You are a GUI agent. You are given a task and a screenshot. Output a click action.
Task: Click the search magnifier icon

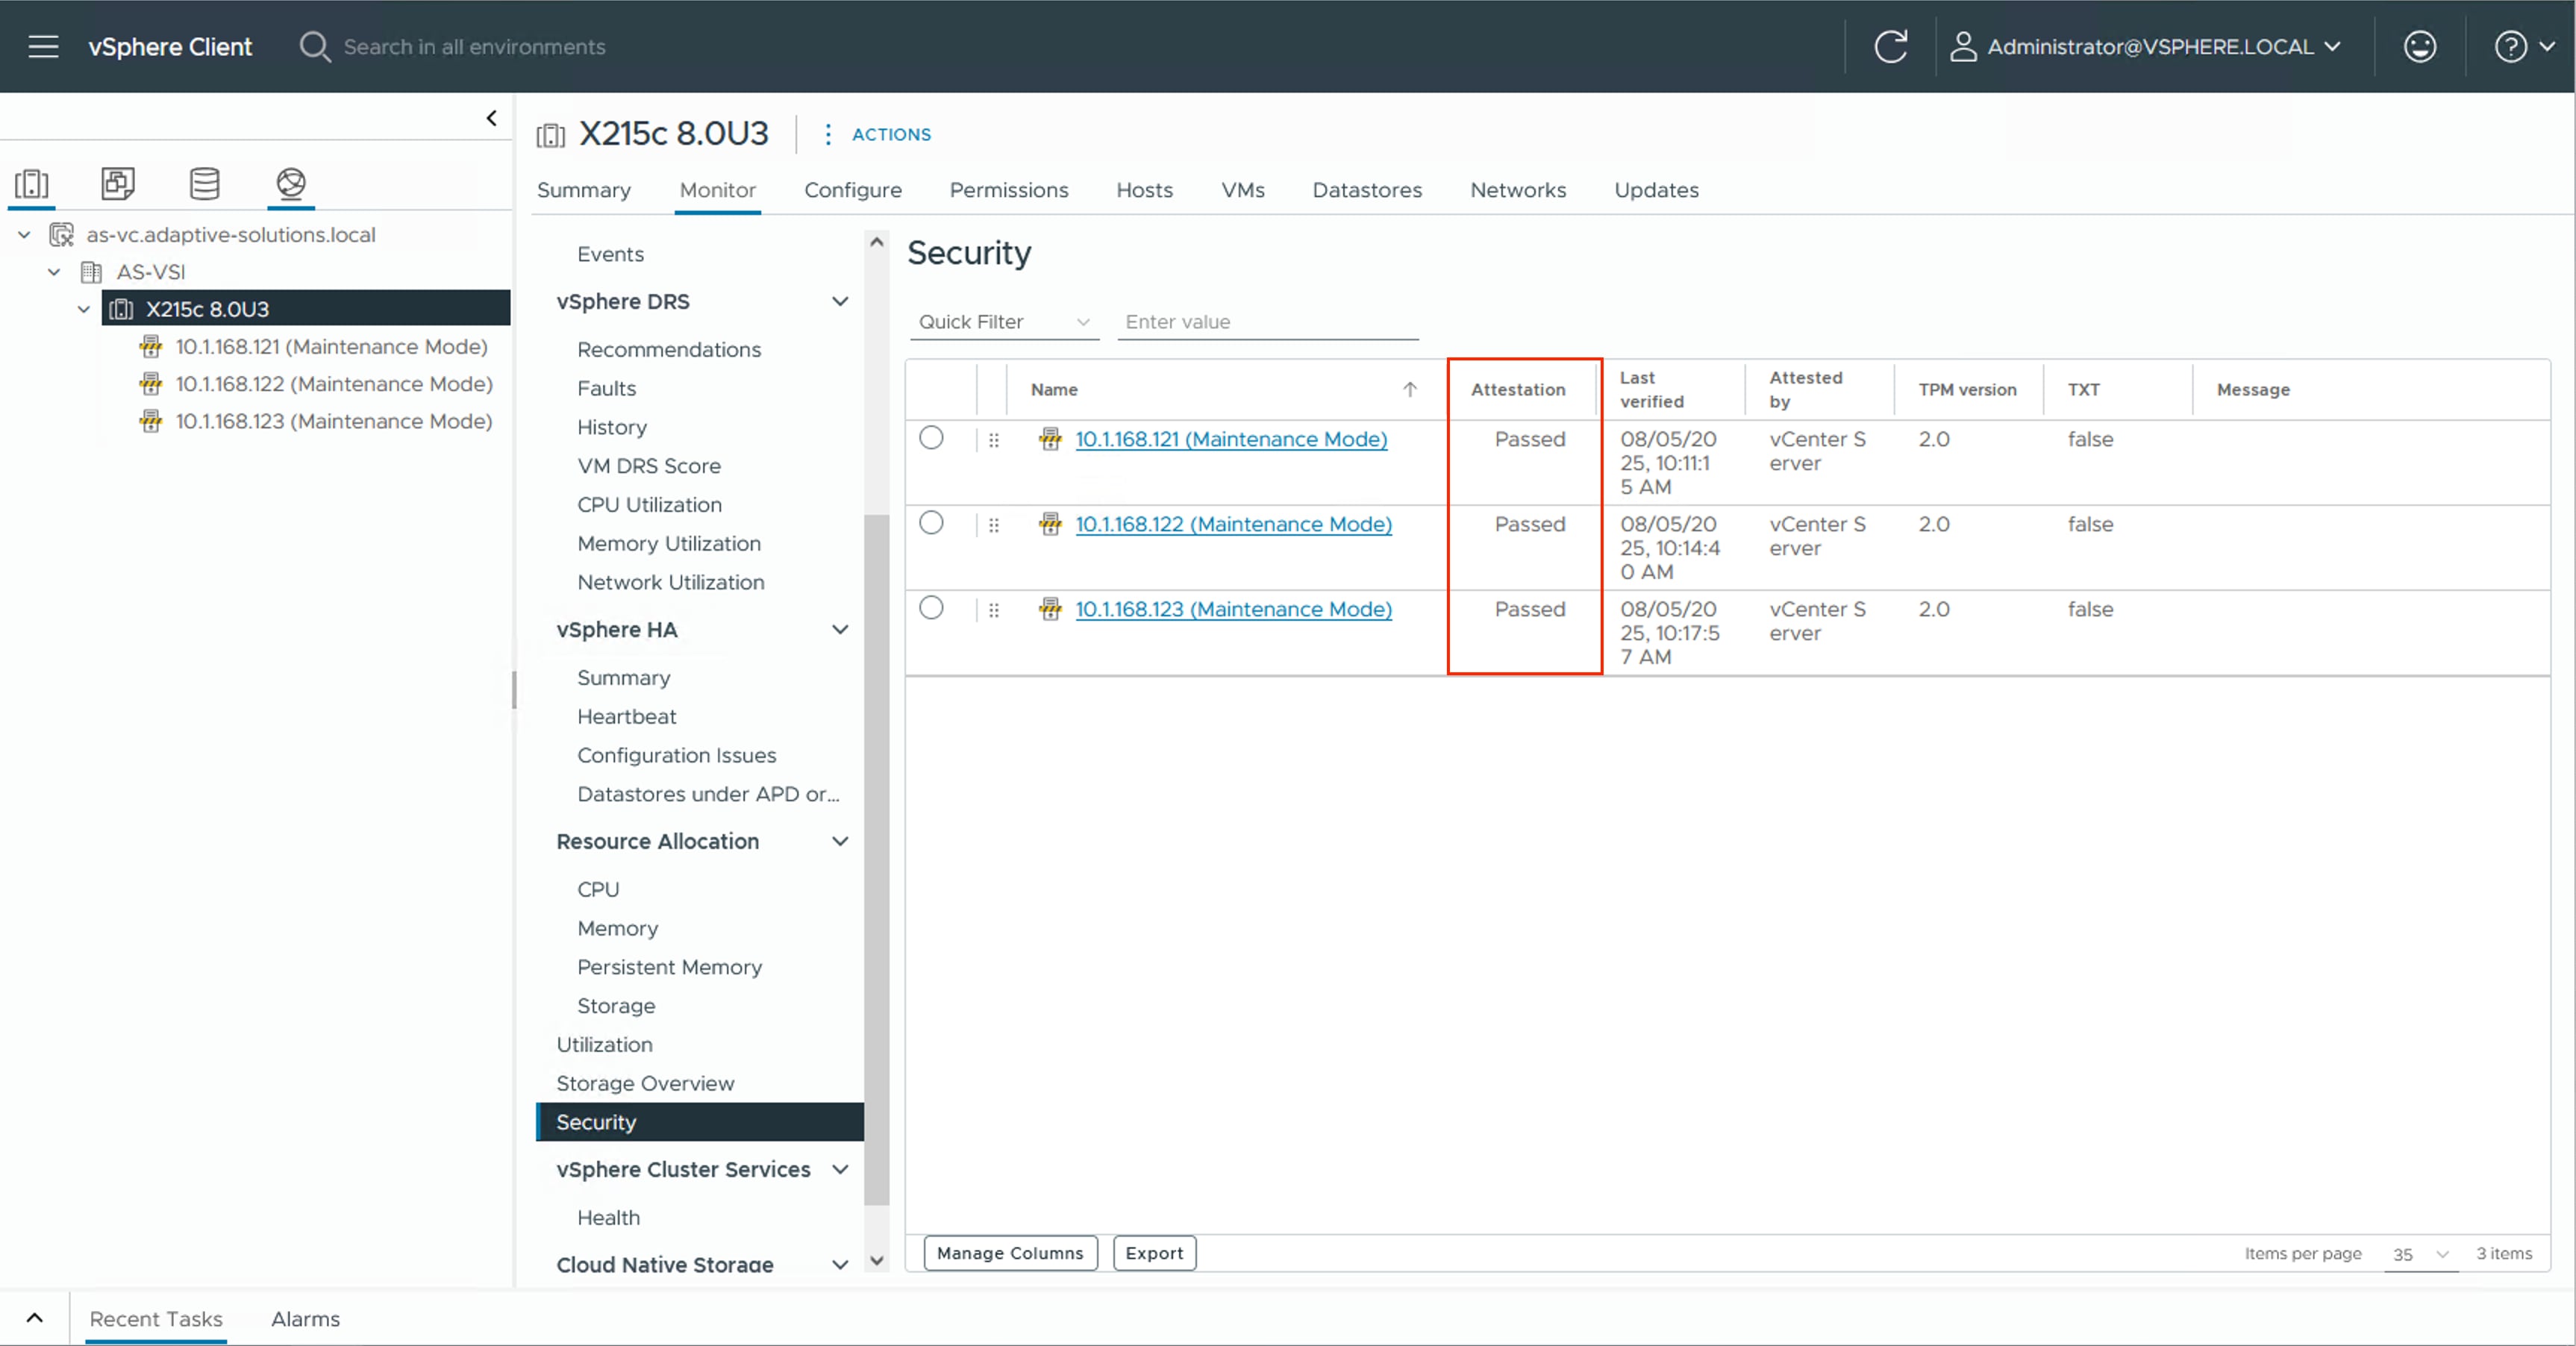[314, 46]
